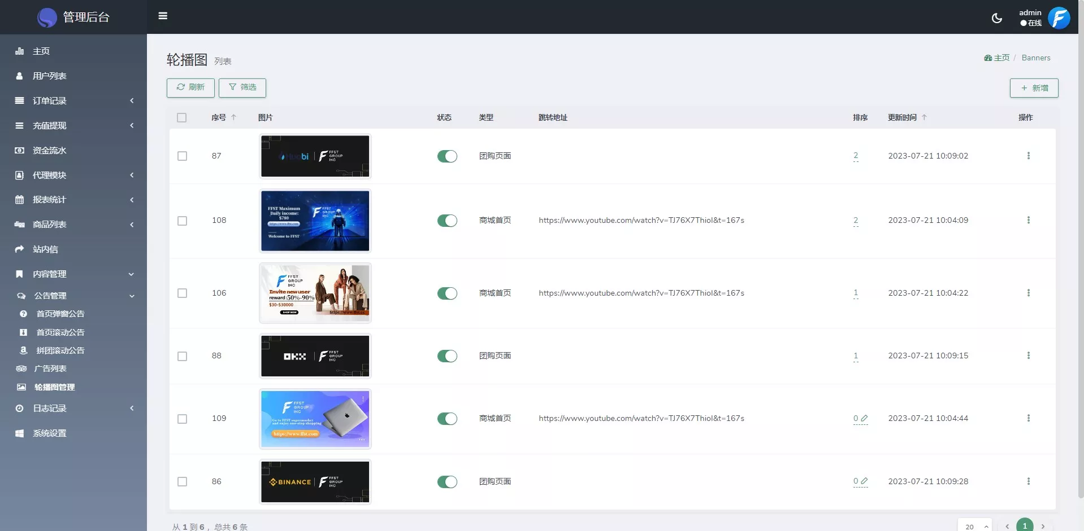Click the 刷新 refresh button
This screenshot has width=1084, height=531.
coord(190,87)
